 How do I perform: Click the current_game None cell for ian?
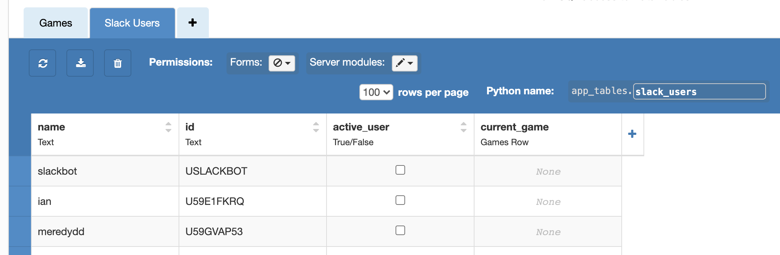pyautogui.click(x=548, y=202)
